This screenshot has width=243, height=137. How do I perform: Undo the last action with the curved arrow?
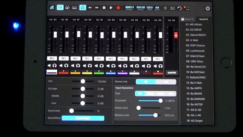179,8
